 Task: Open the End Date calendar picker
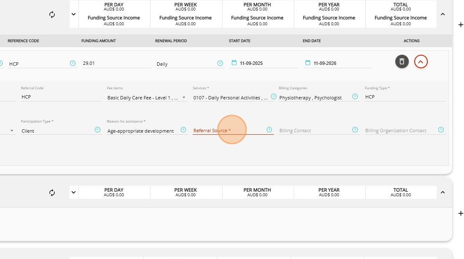pos(308,63)
